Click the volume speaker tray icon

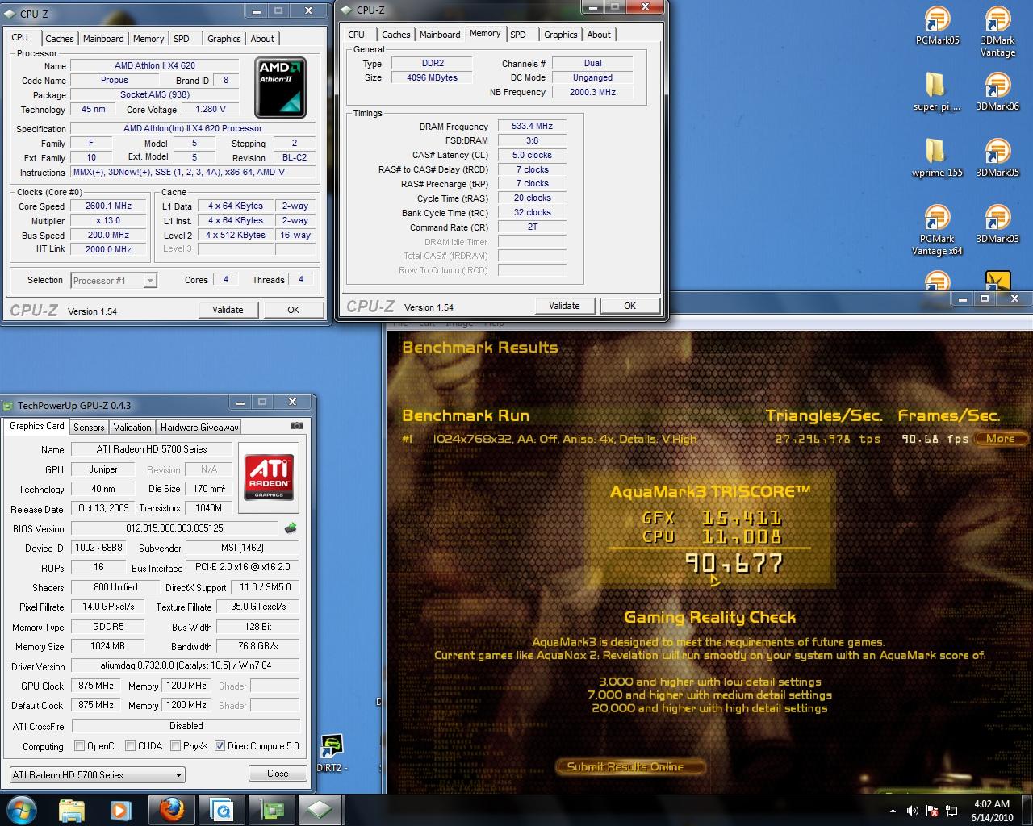point(912,810)
